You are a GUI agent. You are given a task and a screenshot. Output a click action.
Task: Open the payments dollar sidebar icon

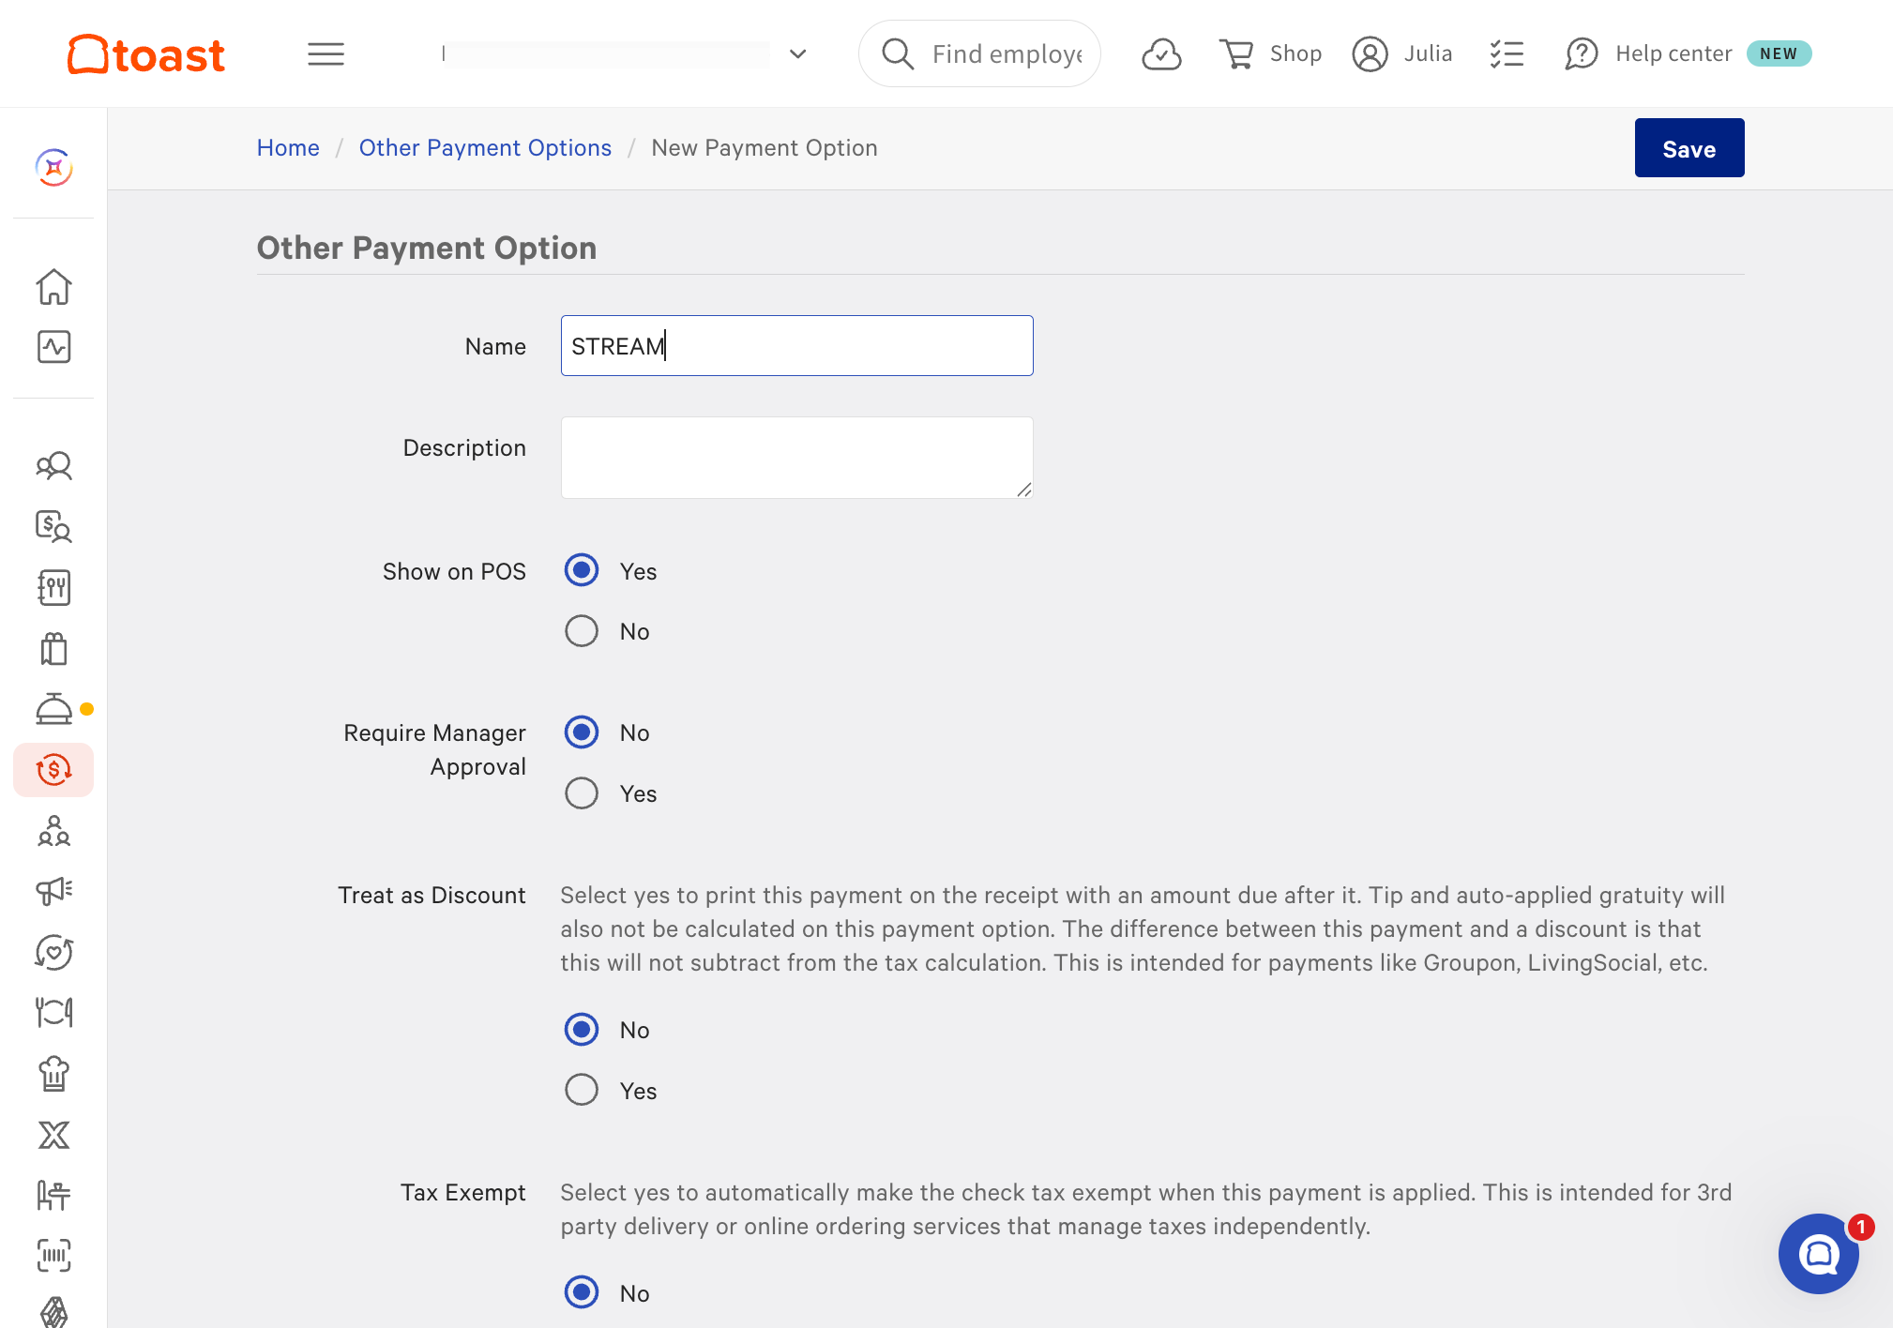53,770
